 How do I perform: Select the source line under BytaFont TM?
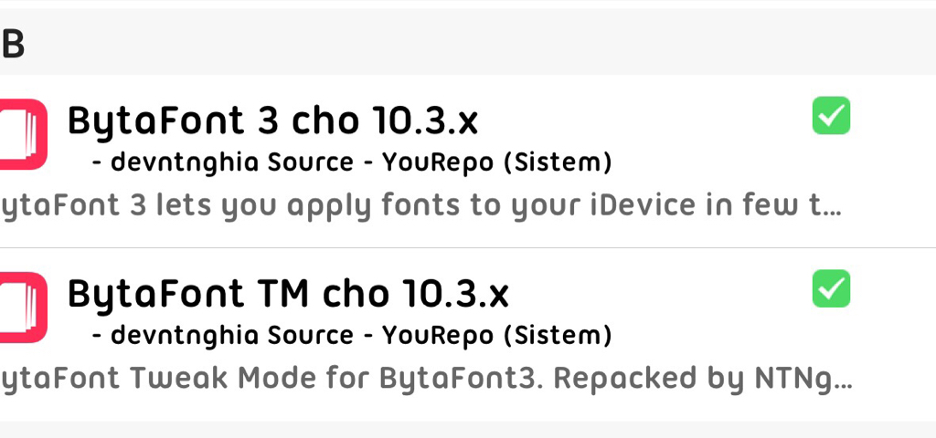click(352, 337)
